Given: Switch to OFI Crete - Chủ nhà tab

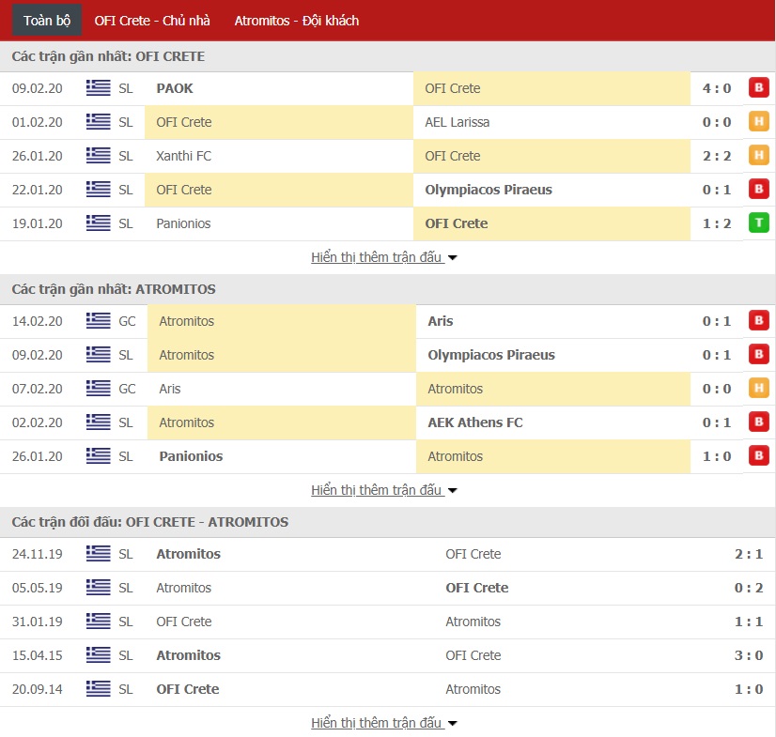Looking at the screenshot, I should pos(152,21).
